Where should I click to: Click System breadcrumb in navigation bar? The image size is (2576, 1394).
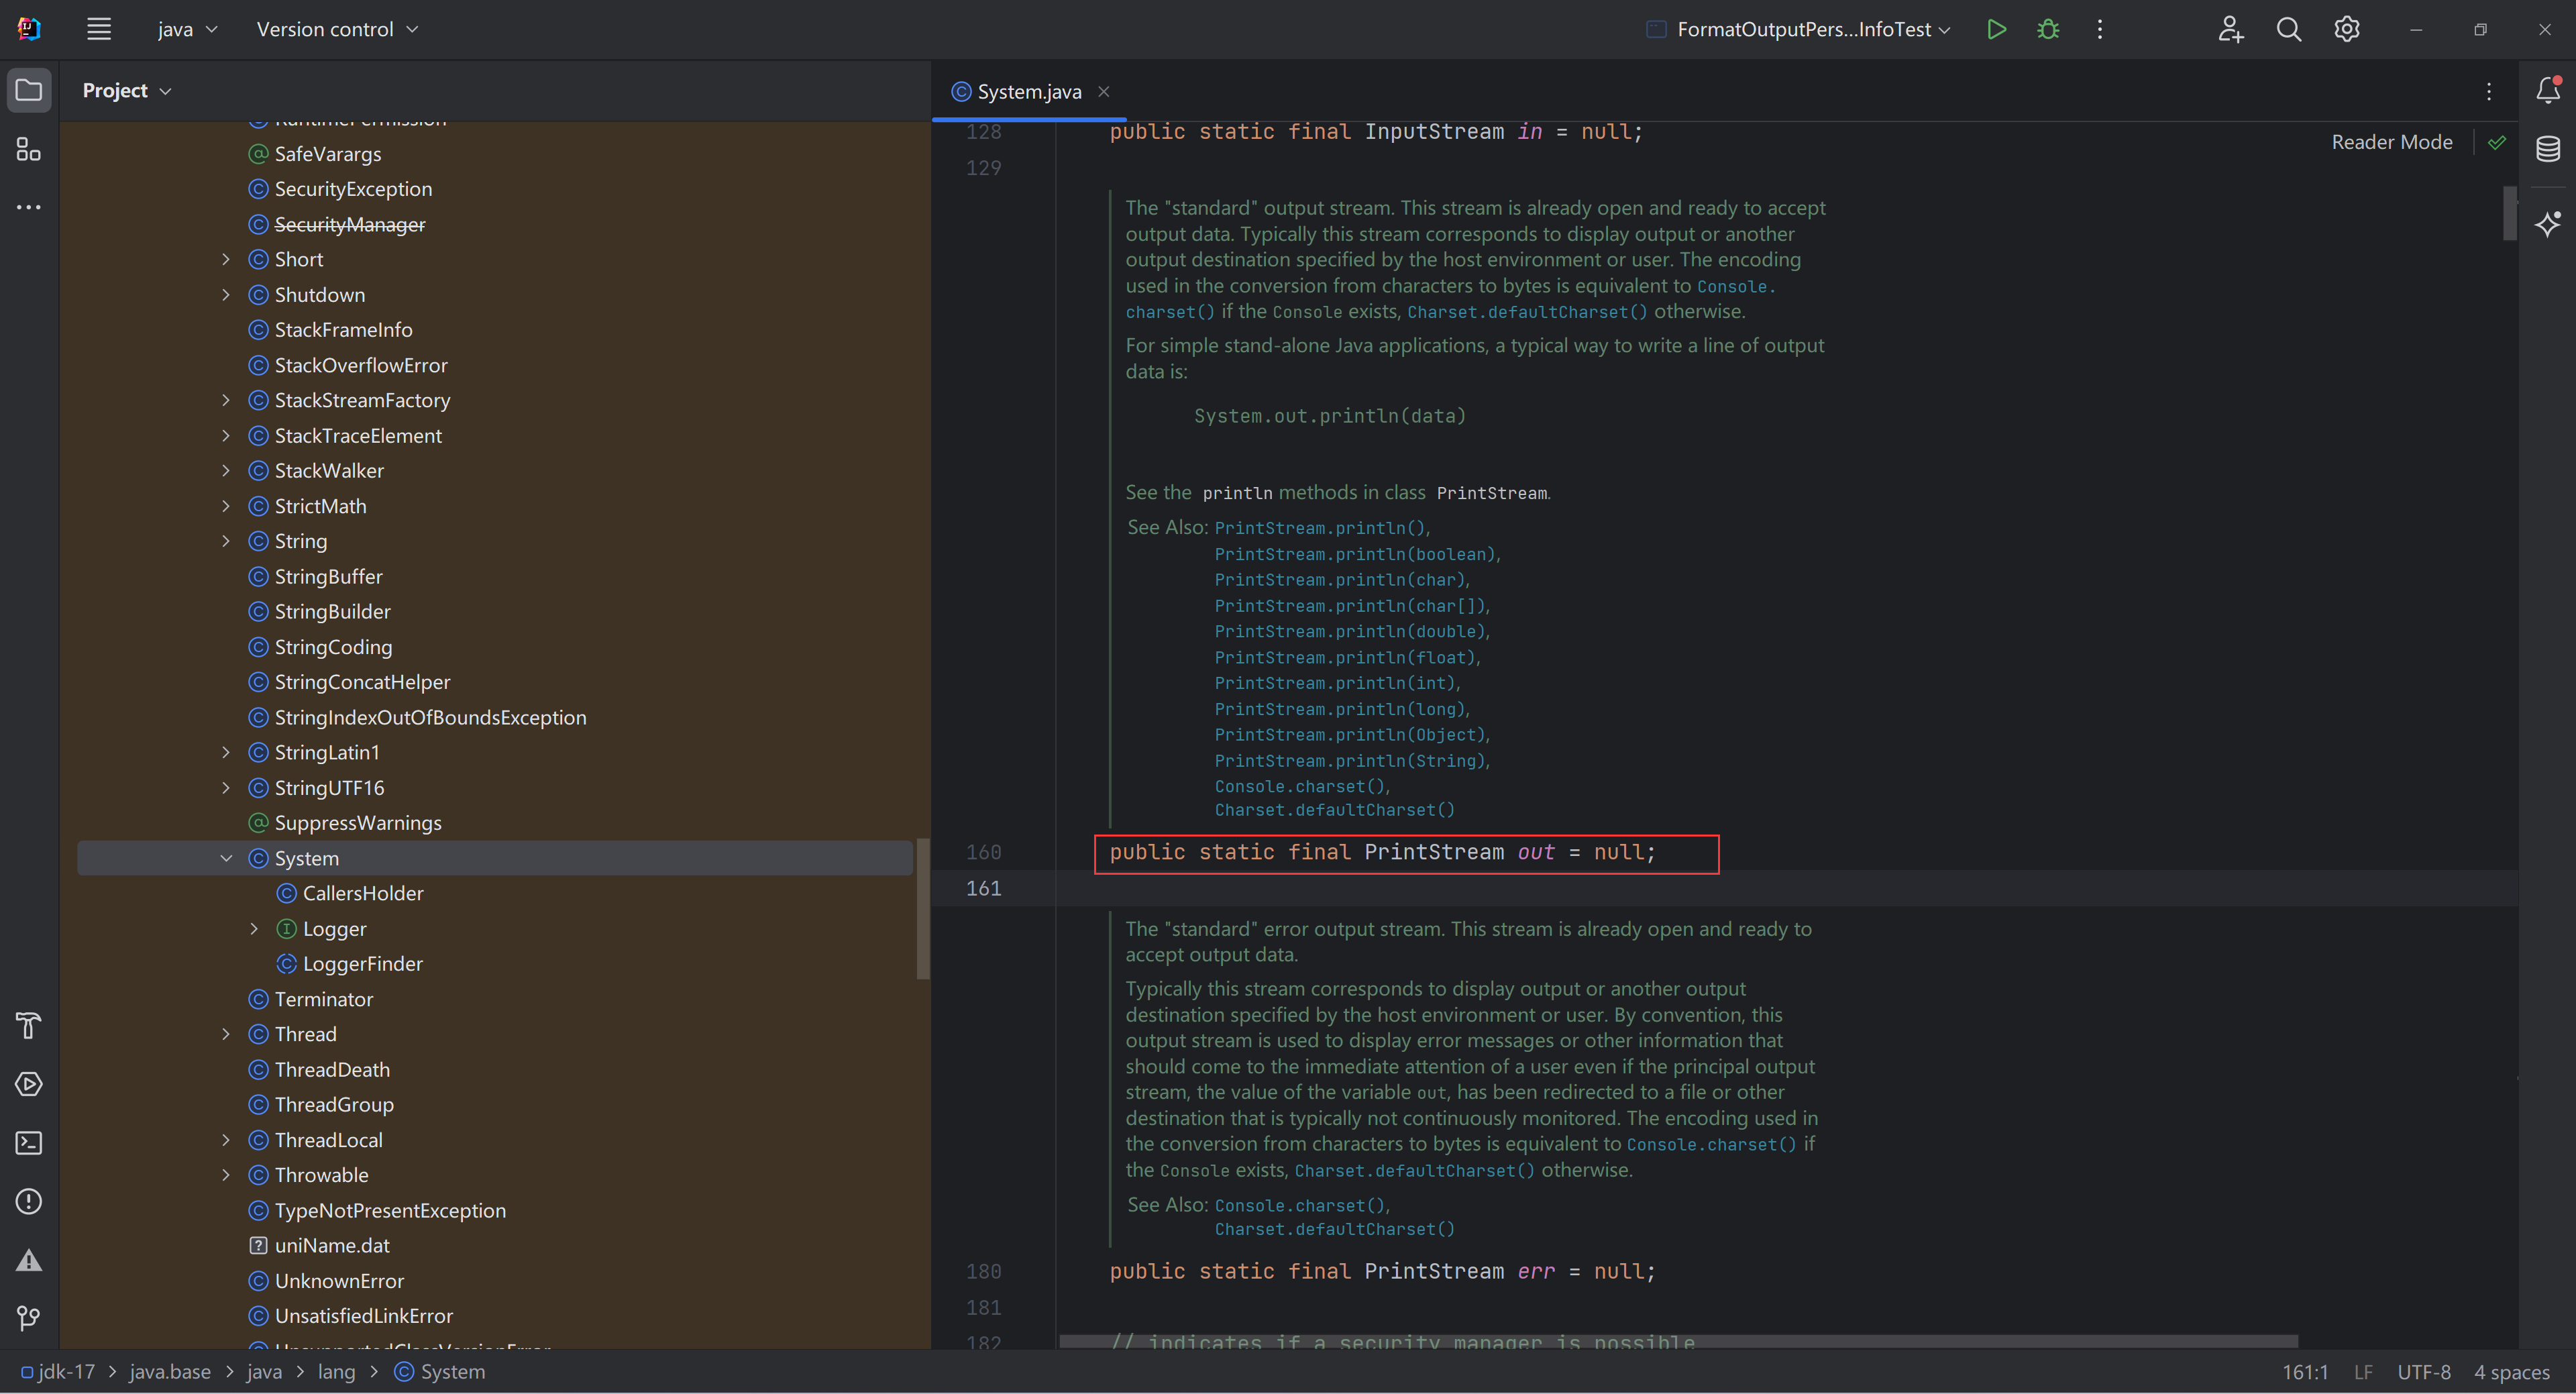click(x=440, y=1372)
